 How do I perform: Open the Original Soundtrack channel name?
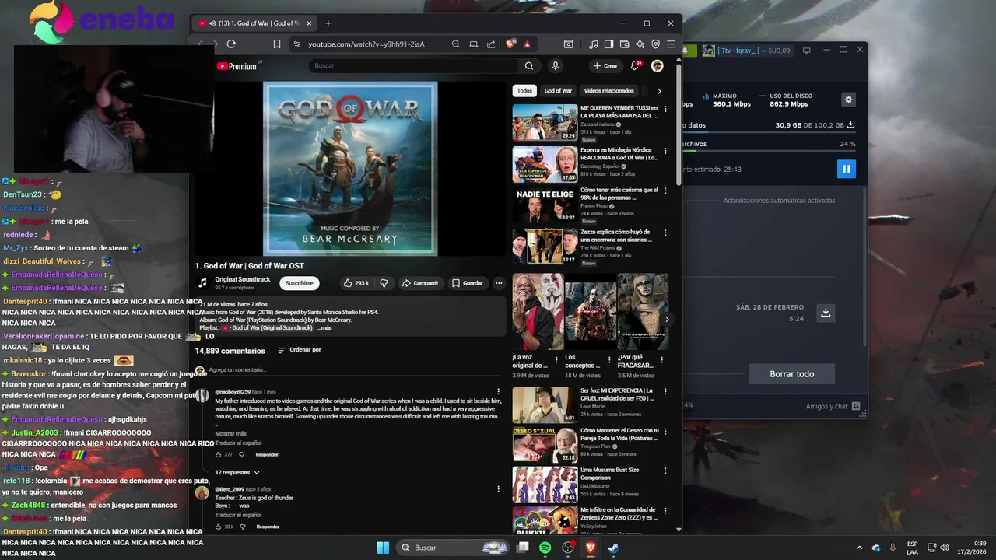click(243, 279)
